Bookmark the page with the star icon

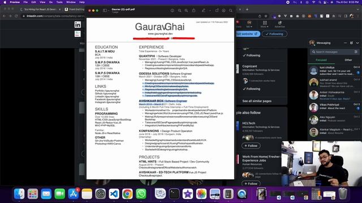(x=266, y=16)
